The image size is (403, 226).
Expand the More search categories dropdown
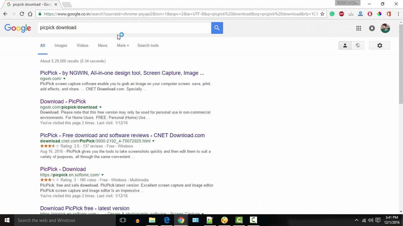(x=123, y=46)
